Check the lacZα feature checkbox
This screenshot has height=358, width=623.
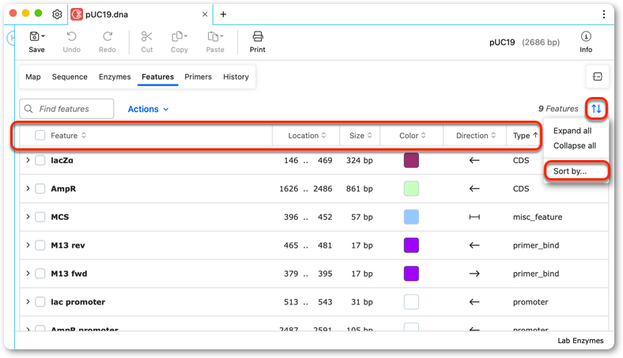tap(40, 161)
